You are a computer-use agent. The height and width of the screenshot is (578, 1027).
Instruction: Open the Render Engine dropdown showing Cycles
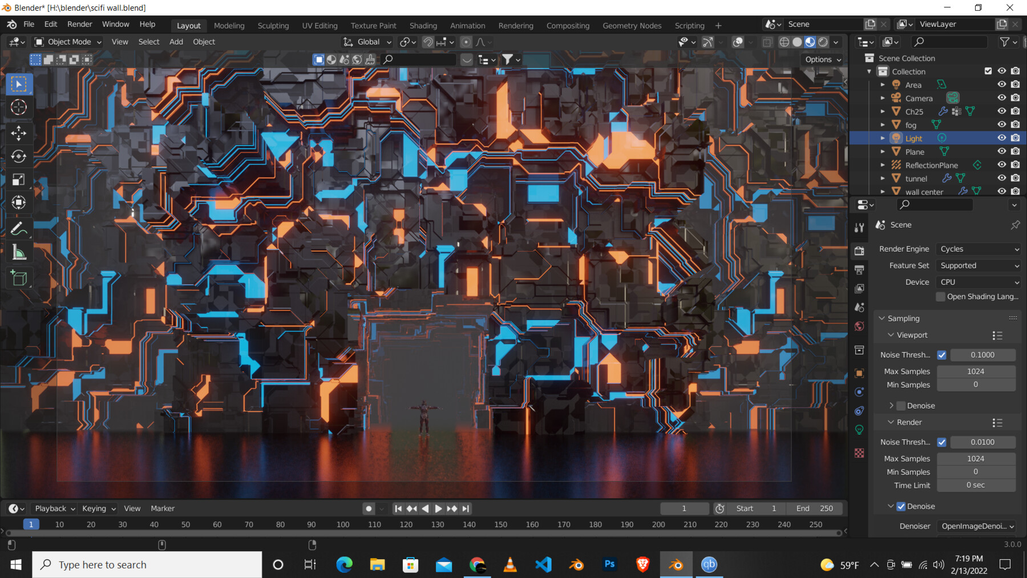coord(978,249)
